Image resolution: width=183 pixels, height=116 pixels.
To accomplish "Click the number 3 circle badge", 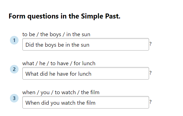I will click(x=14, y=98).
